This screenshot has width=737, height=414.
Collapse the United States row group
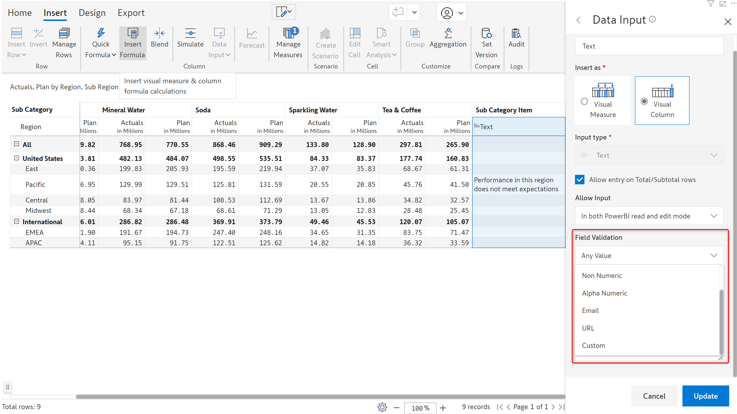click(x=17, y=158)
